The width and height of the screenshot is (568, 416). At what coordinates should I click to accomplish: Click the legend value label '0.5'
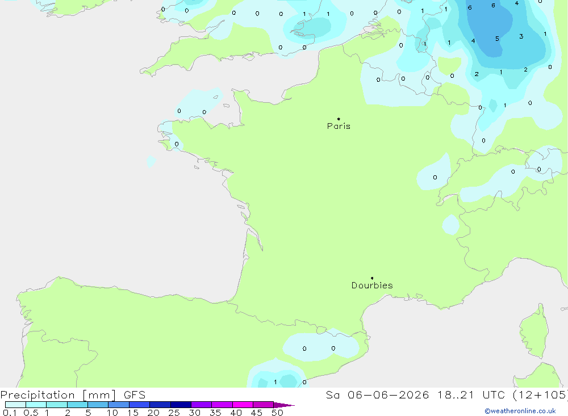pyautogui.click(x=31, y=413)
